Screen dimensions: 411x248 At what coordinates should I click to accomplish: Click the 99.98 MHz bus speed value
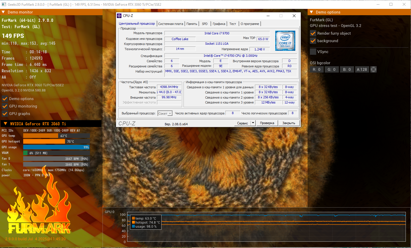[169, 97]
